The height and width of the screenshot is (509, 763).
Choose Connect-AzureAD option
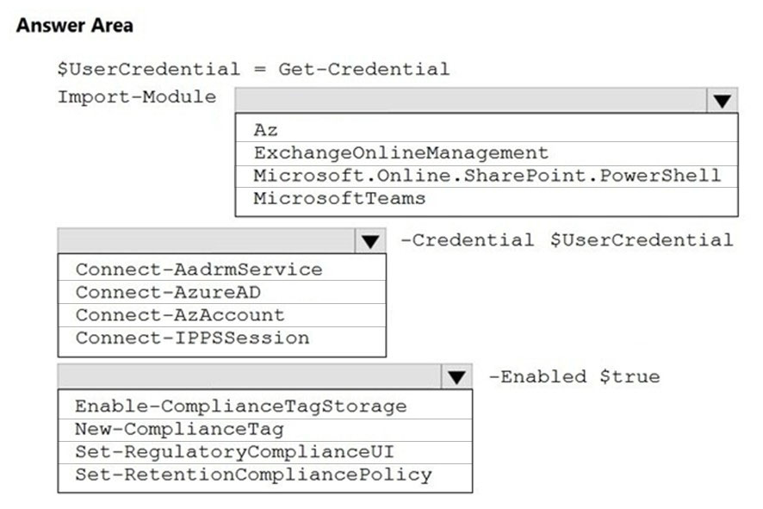coord(222,292)
